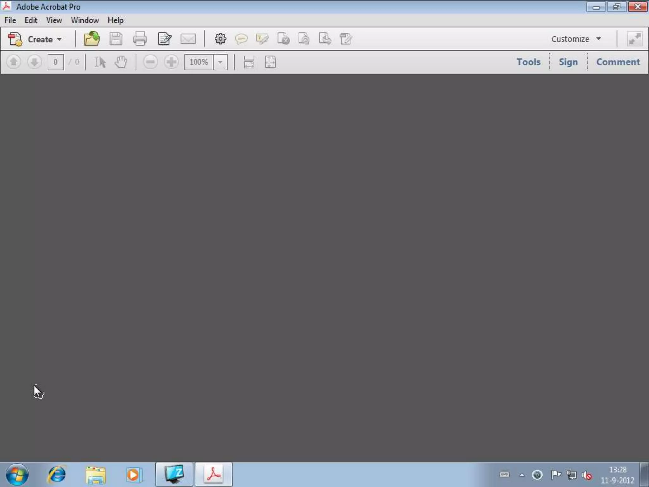The height and width of the screenshot is (487, 649).
Task: Open the zoom level dropdown arrow
Action: pos(220,62)
